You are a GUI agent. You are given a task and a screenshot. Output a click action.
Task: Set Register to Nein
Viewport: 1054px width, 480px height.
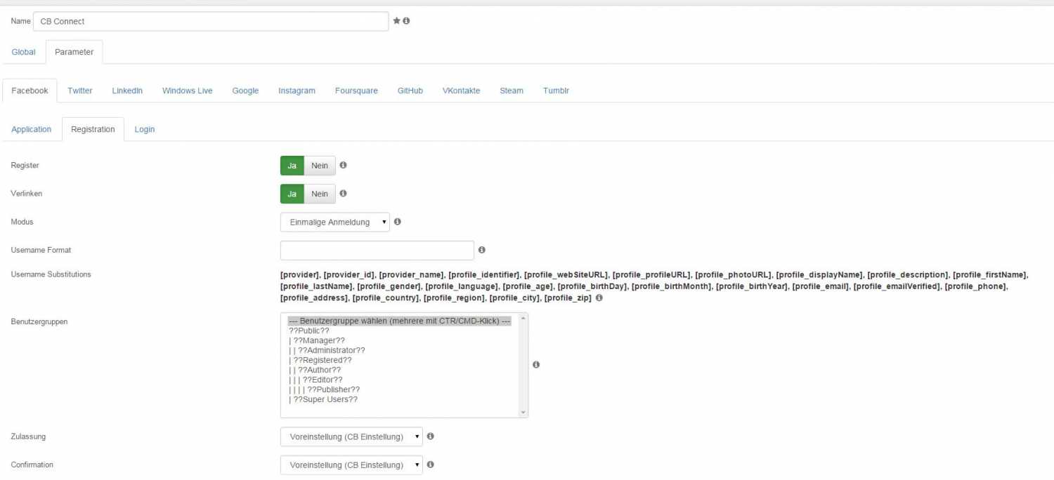[320, 166]
